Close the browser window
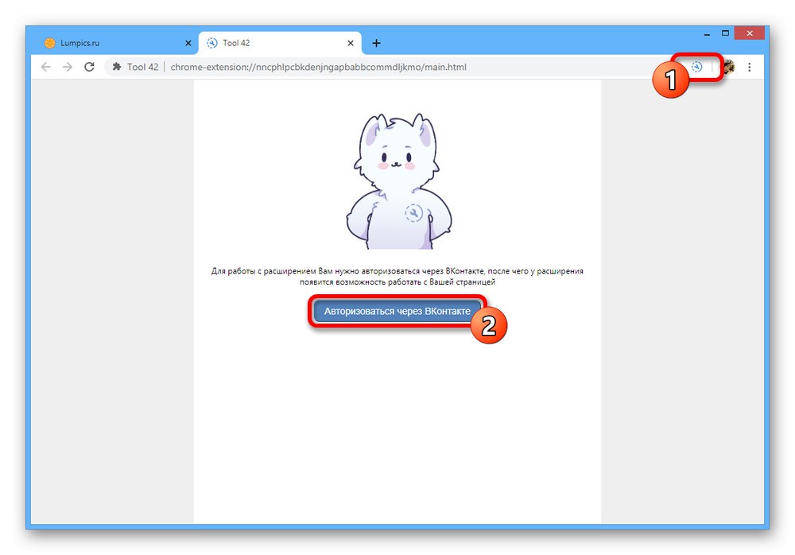The image size is (795, 555). [x=750, y=33]
